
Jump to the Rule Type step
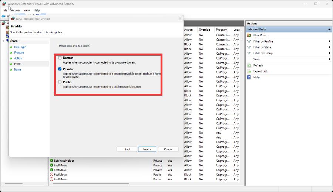20,47
